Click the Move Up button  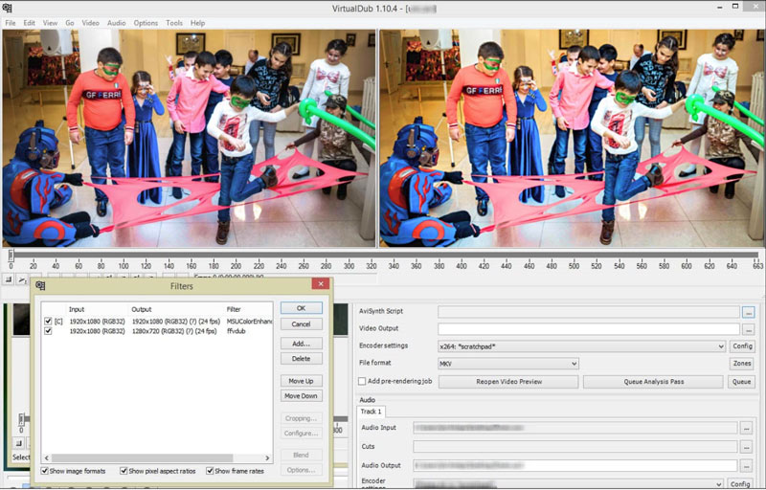point(301,381)
